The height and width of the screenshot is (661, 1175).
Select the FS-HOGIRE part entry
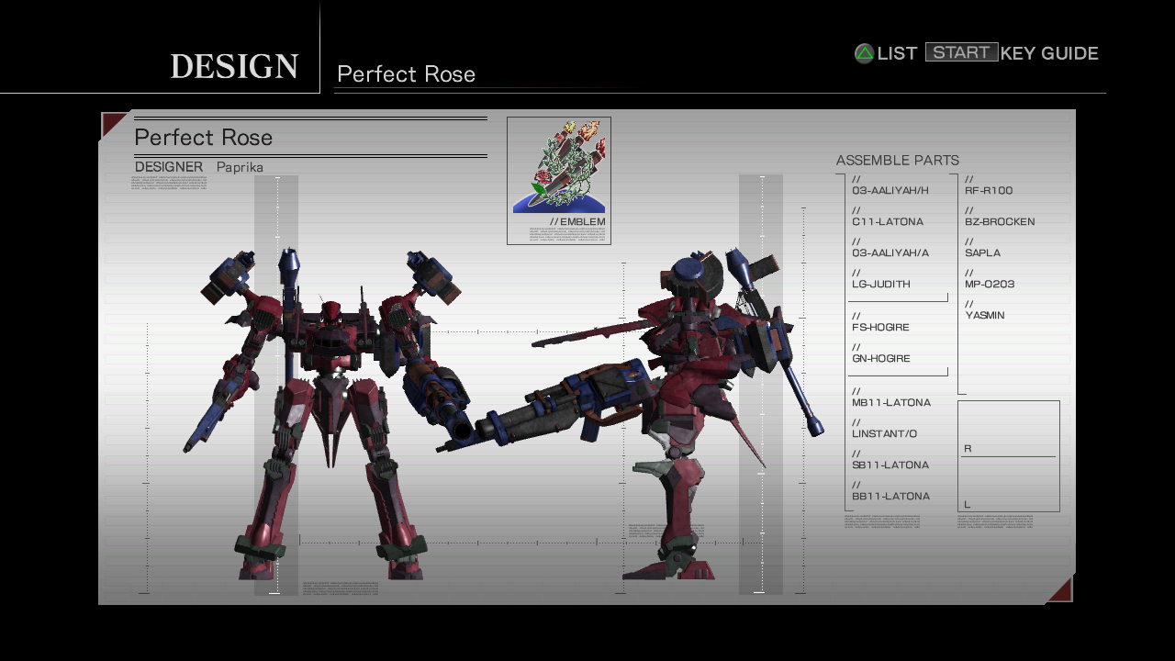(881, 327)
